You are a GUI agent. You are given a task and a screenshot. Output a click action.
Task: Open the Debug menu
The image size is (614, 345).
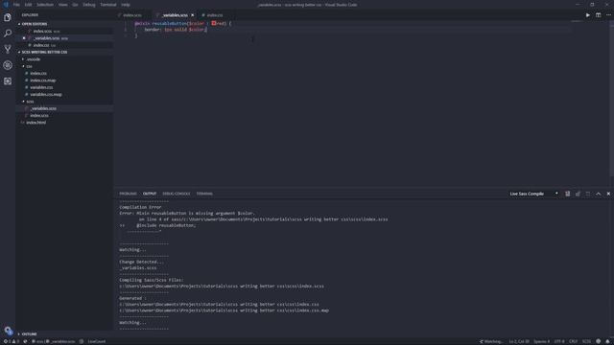(89, 5)
